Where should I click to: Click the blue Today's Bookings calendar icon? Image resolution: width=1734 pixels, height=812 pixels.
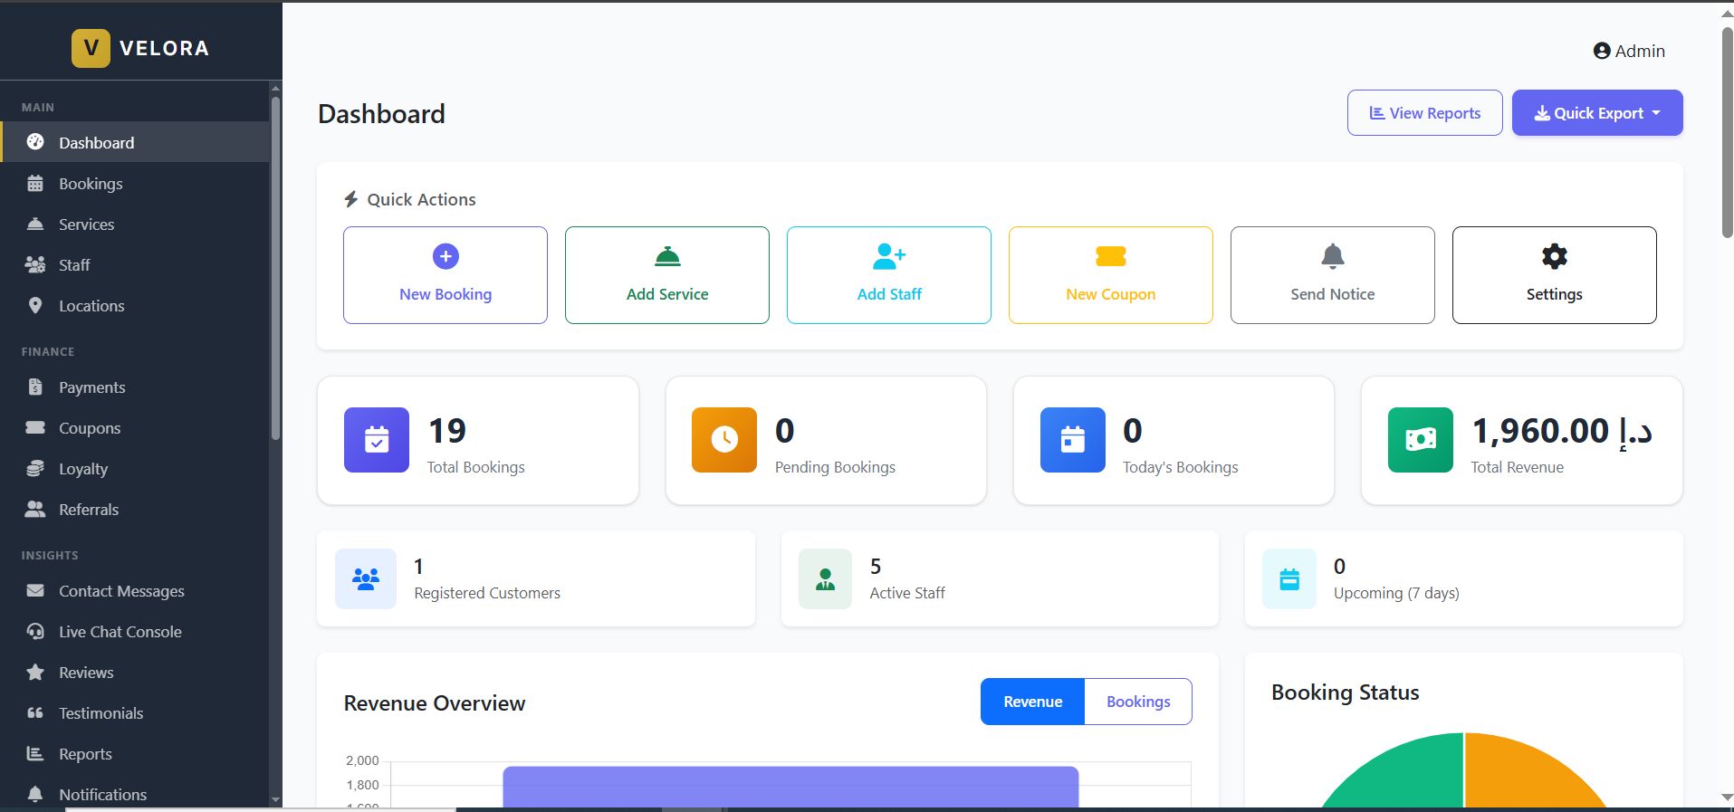click(1073, 440)
